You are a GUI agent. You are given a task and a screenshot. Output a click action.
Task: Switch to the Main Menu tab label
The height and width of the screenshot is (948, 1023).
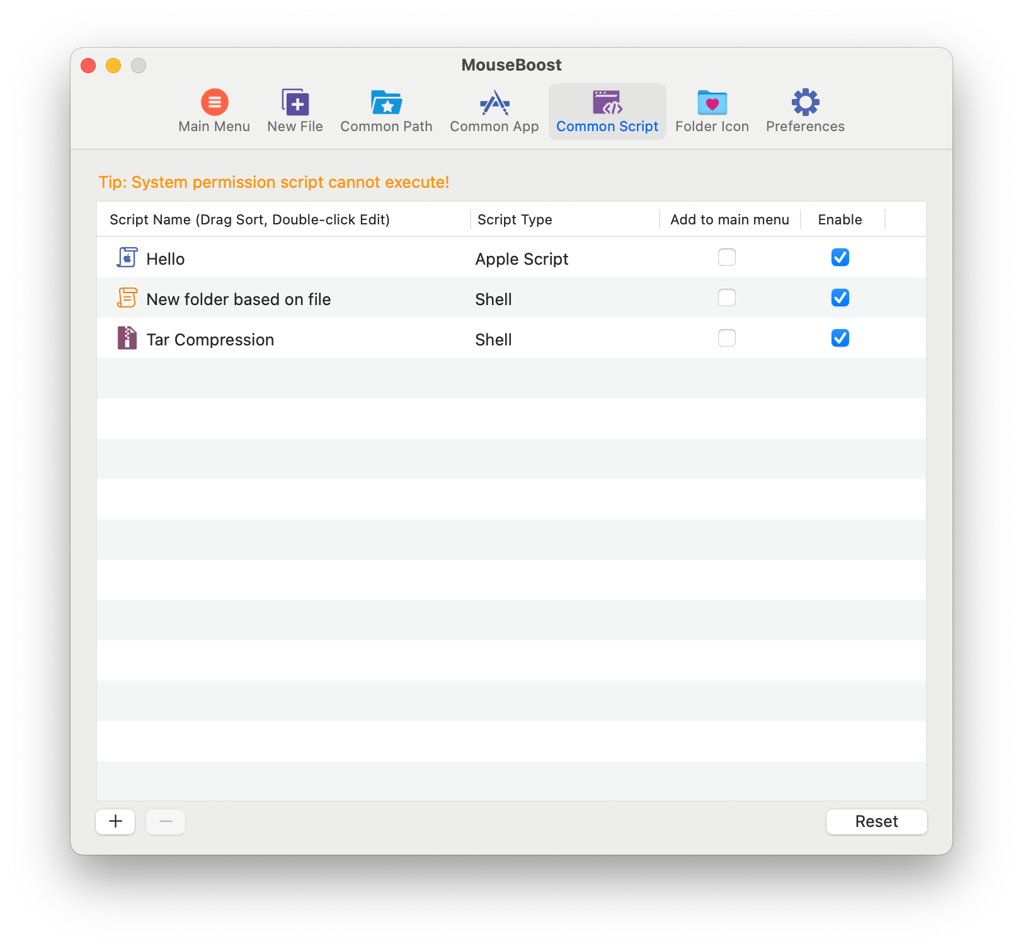(214, 127)
